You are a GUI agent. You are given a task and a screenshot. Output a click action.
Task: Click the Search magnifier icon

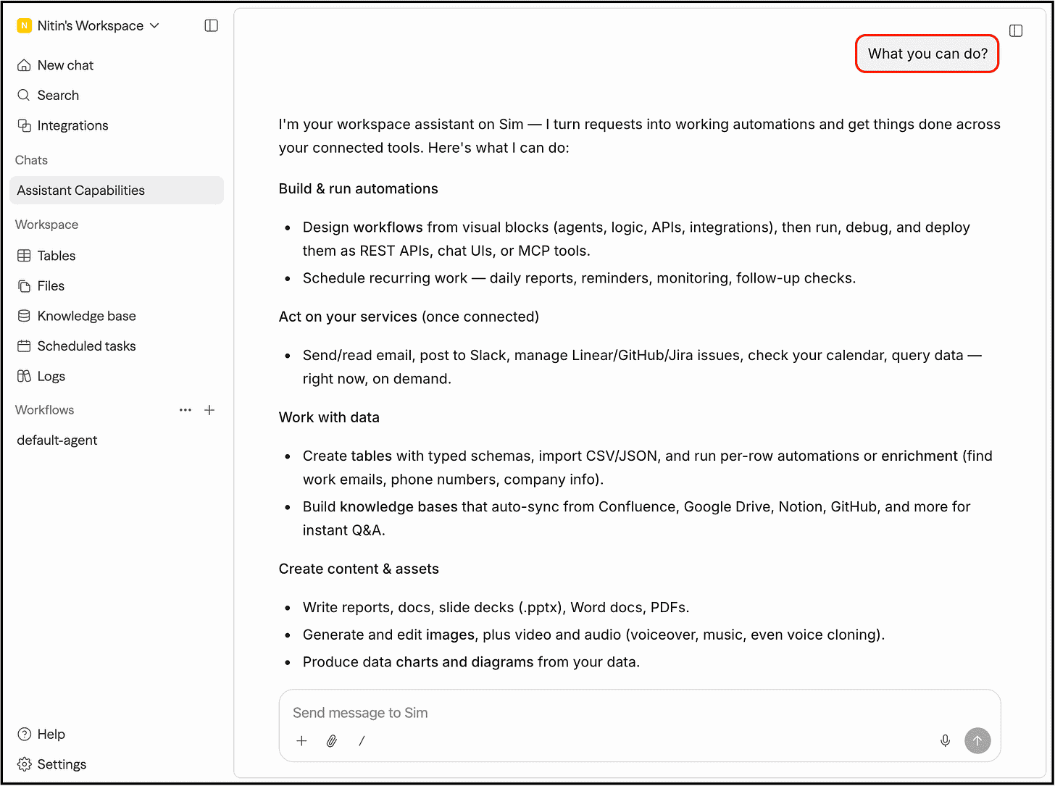point(24,95)
